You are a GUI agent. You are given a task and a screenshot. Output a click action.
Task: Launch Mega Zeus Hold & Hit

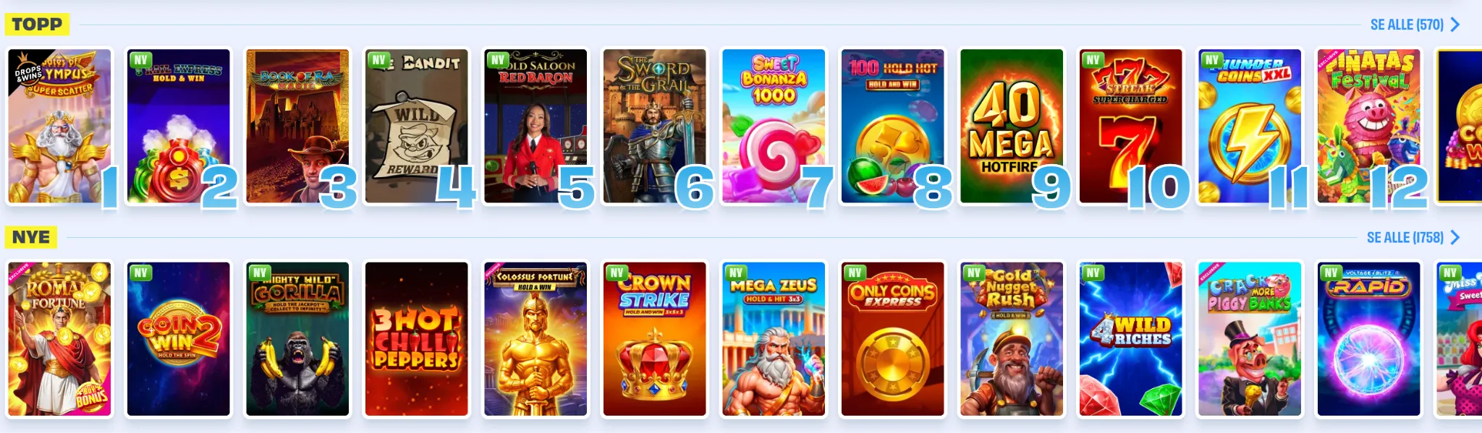[774, 339]
